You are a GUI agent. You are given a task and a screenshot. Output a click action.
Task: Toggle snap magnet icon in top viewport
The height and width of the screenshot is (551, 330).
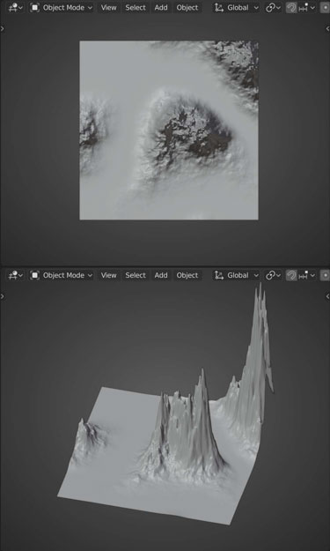click(x=290, y=7)
